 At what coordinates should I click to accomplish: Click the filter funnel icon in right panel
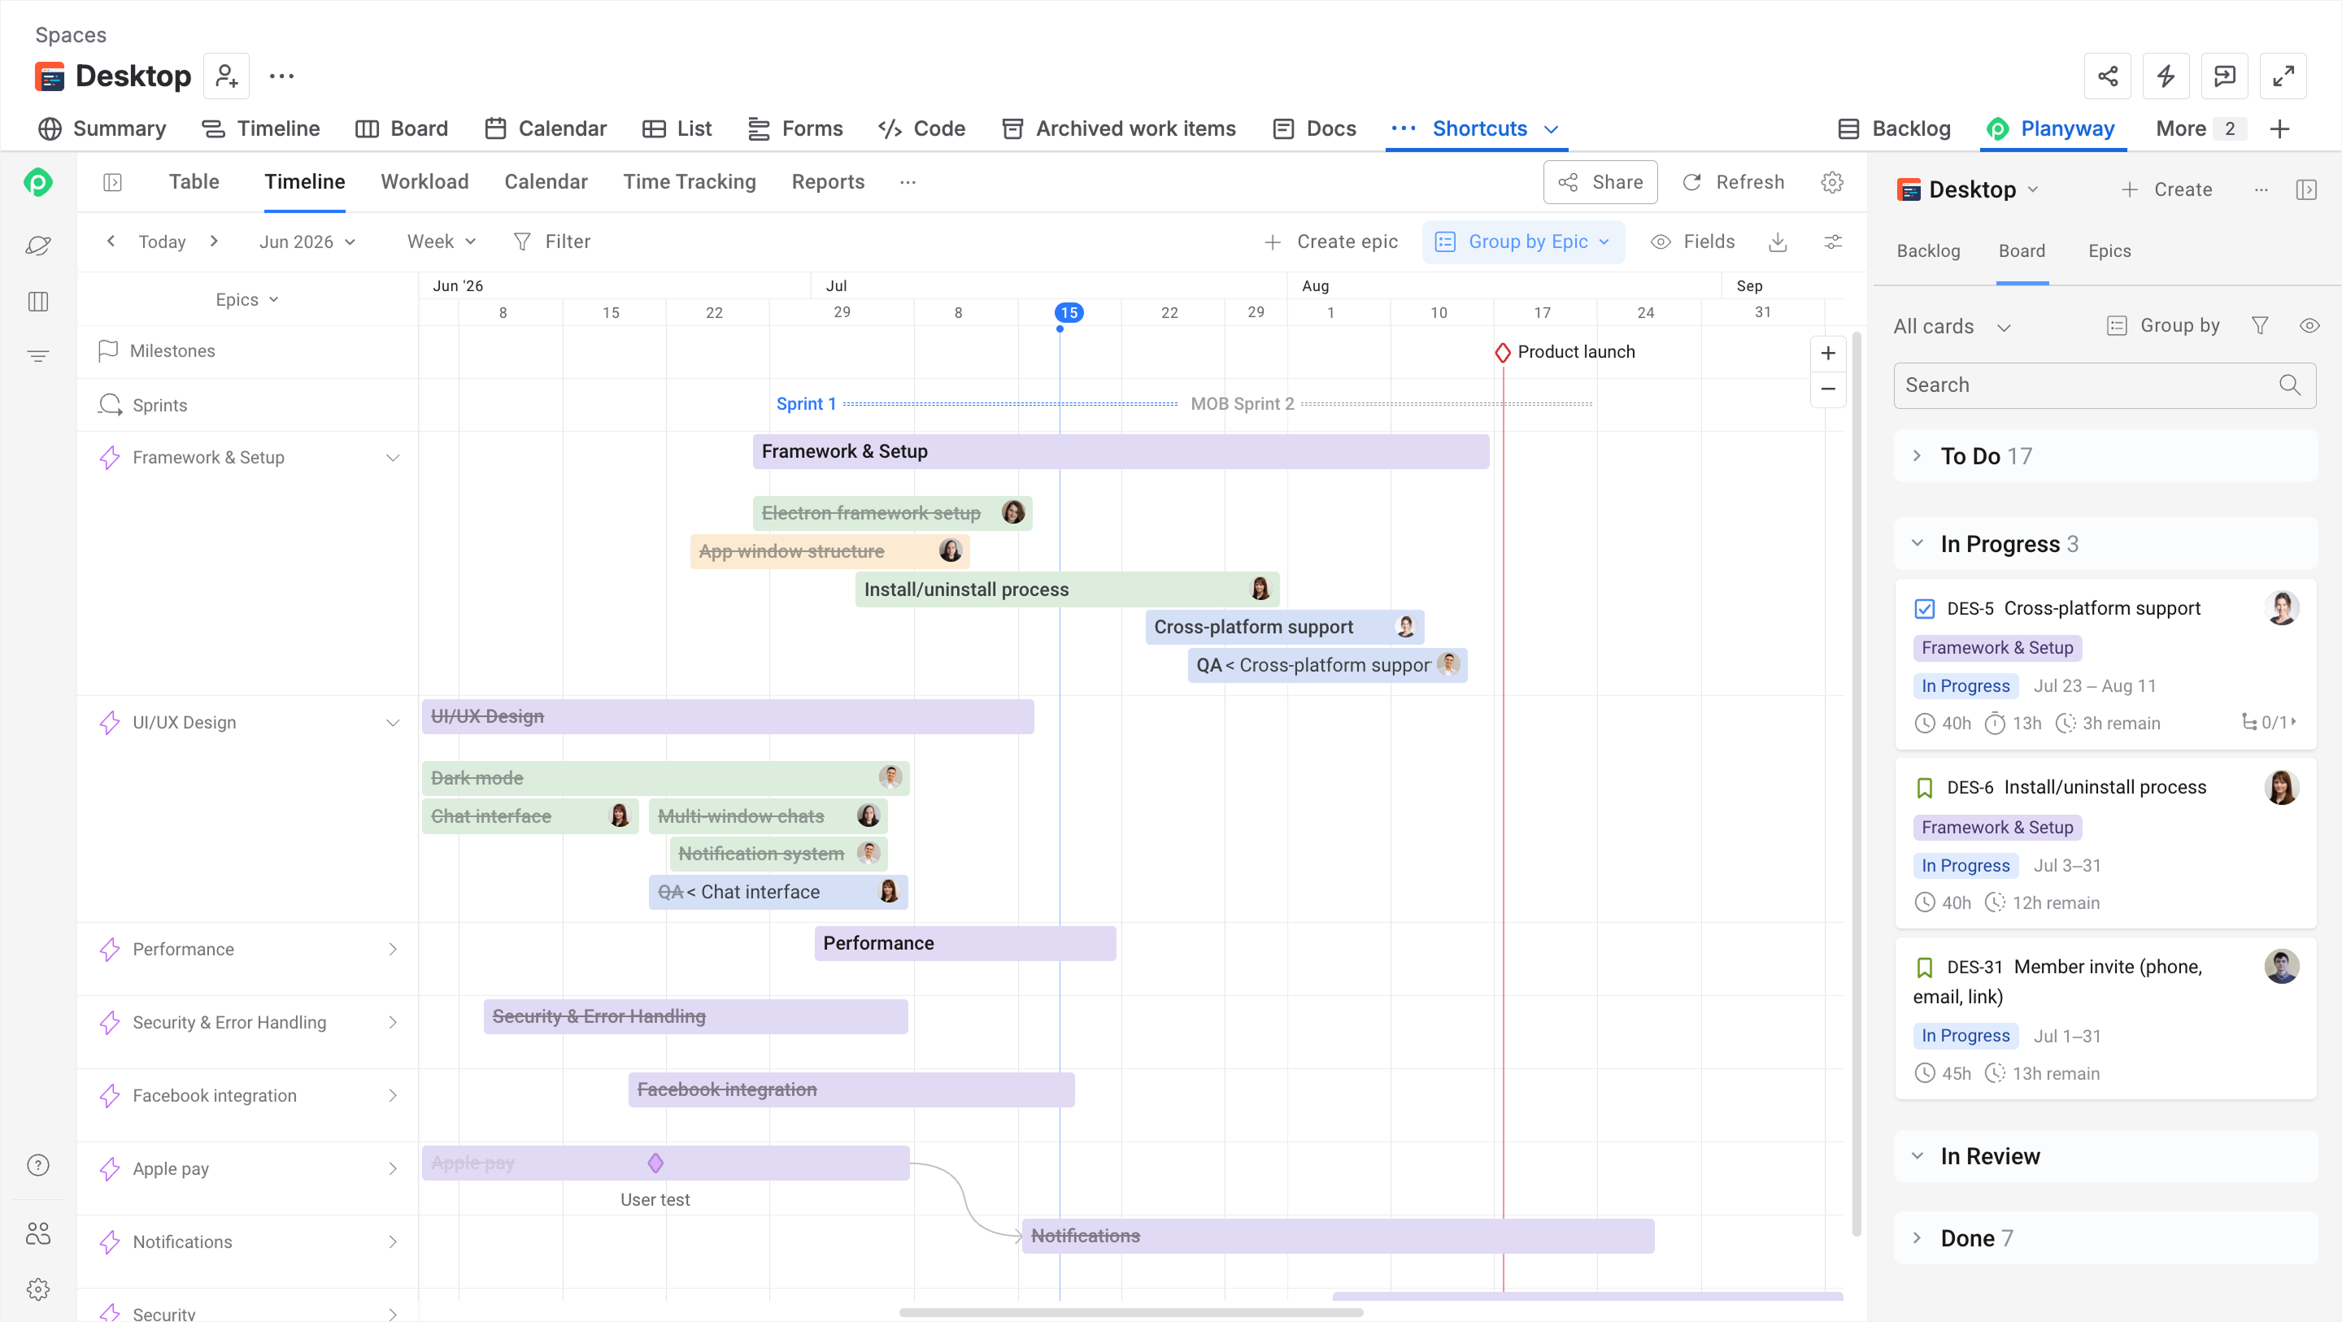pos(2259,325)
